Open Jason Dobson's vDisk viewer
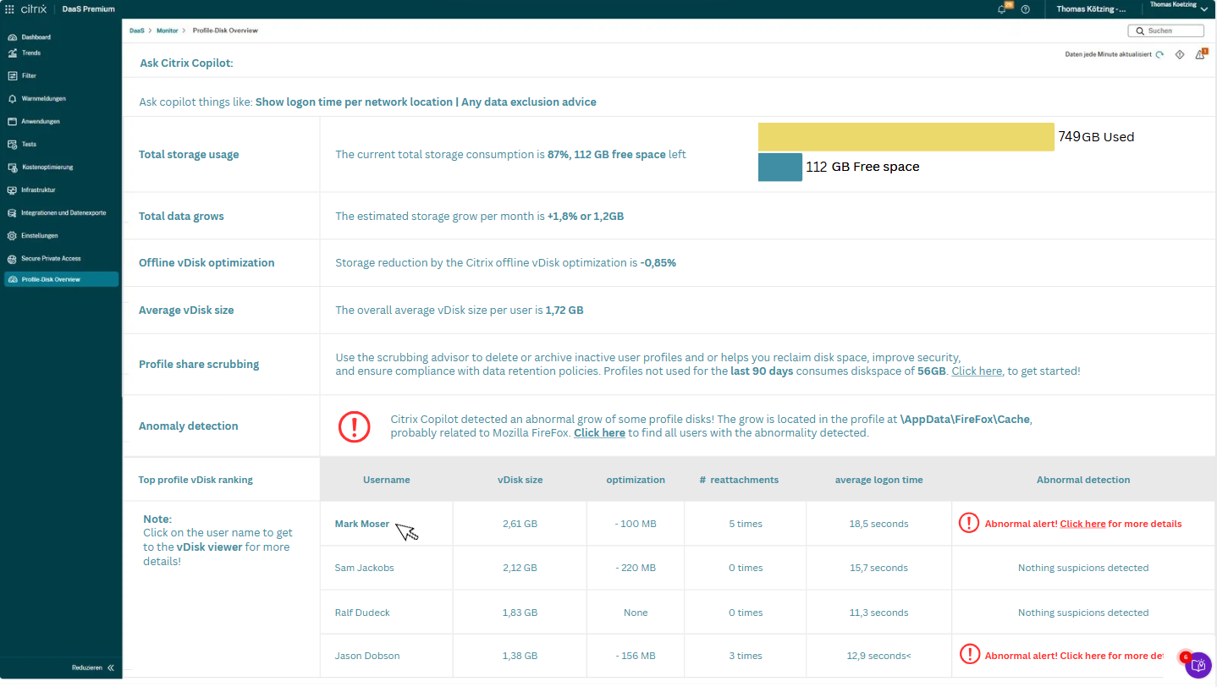The image size is (1217, 687). pyautogui.click(x=367, y=656)
